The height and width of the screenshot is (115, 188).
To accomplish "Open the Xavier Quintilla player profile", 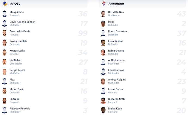I will click(x=18, y=41).
